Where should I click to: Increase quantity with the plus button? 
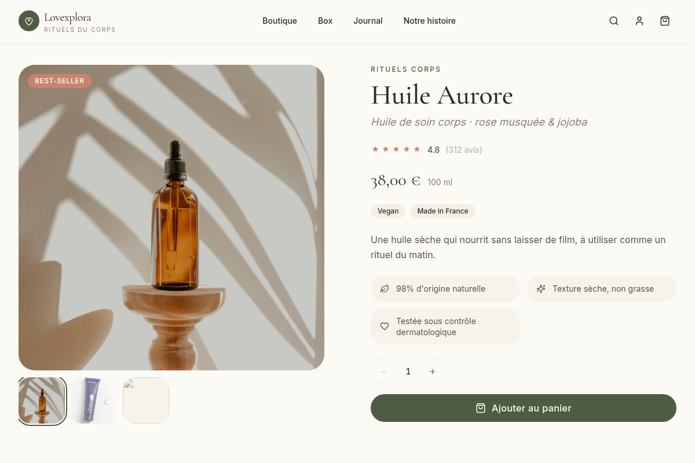pos(433,372)
